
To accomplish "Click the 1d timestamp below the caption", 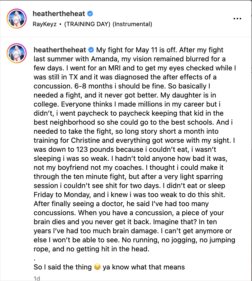I will 37,278.
